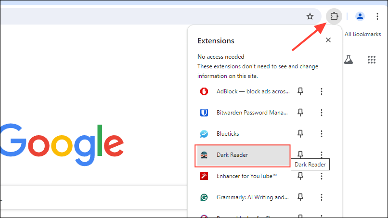Screen dimensions: 388x218
Task: Open the Chrome profile avatar
Action: click(x=360, y=16)
